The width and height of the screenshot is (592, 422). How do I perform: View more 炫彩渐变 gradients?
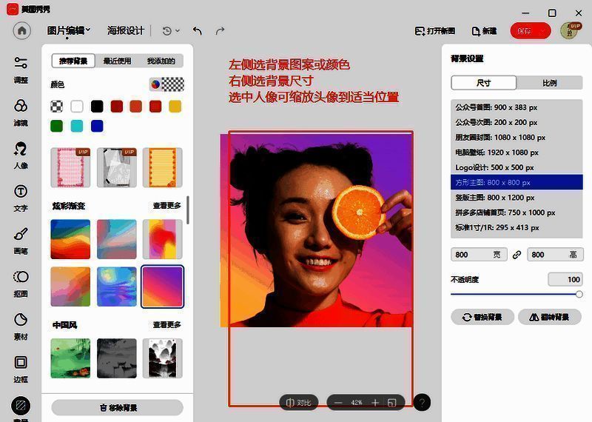point(167,206)
